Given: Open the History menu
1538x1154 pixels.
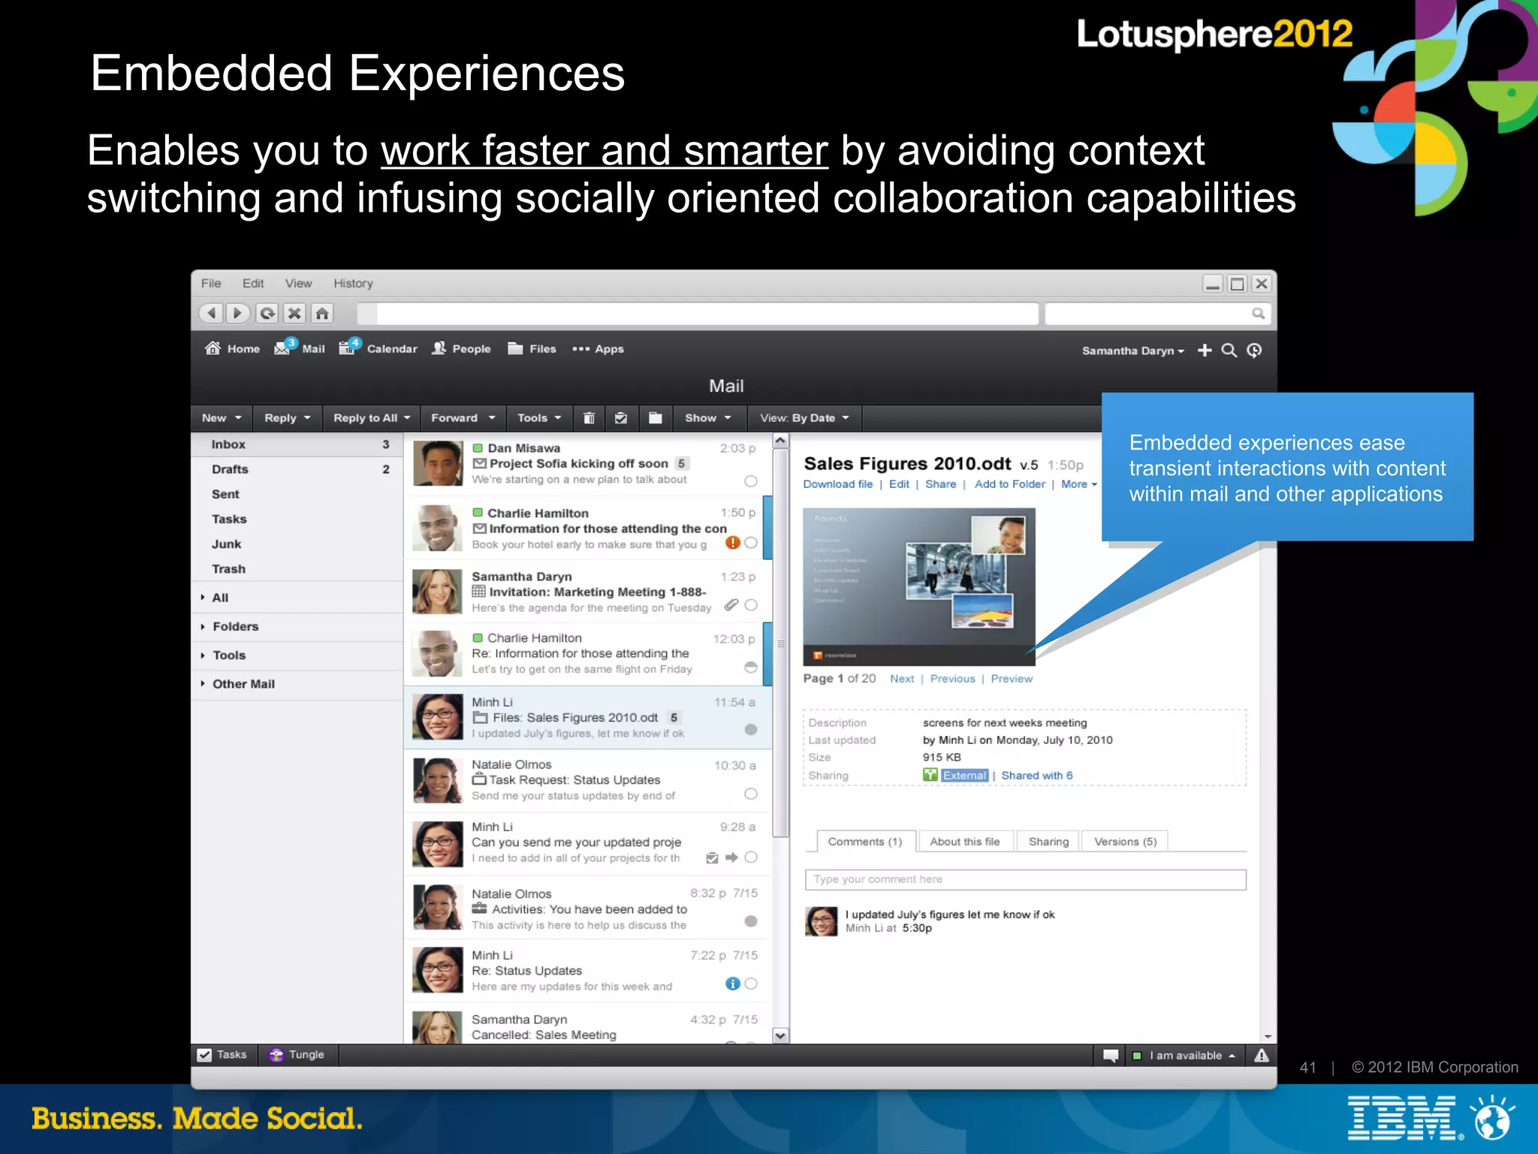Looking at the screenshot, I should pos(353,283).
